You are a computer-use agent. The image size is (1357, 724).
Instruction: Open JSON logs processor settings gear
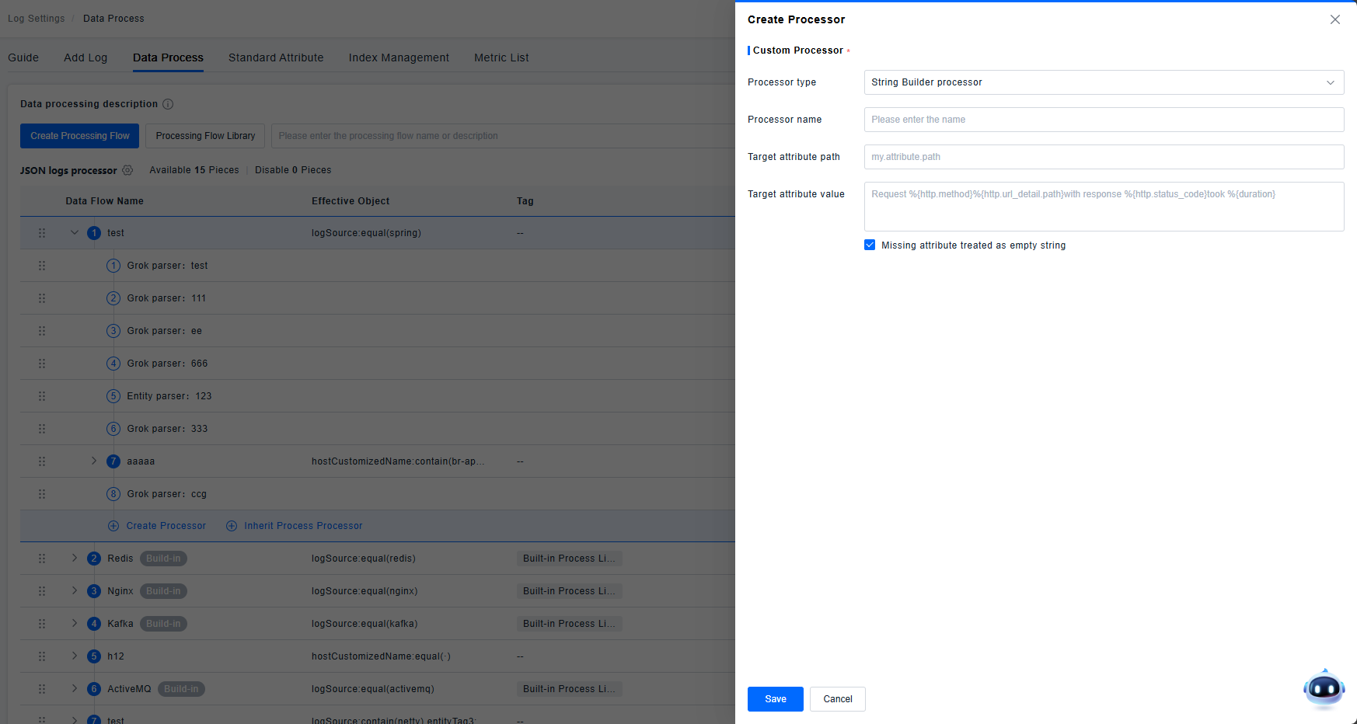click(127, 170)
